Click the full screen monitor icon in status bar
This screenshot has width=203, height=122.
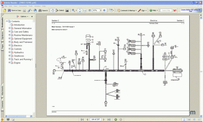coord(8,119)
